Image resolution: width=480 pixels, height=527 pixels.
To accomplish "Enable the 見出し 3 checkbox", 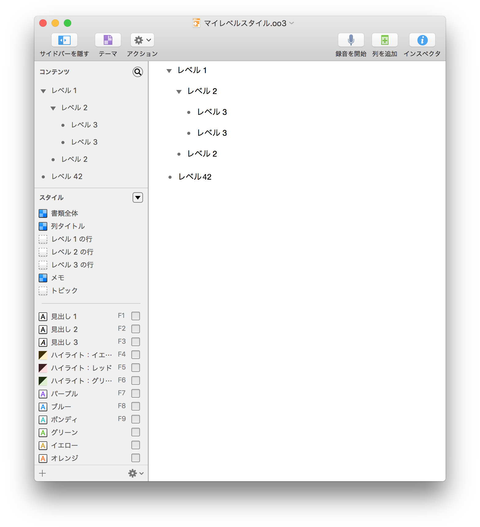I will [x=136, y=342].
